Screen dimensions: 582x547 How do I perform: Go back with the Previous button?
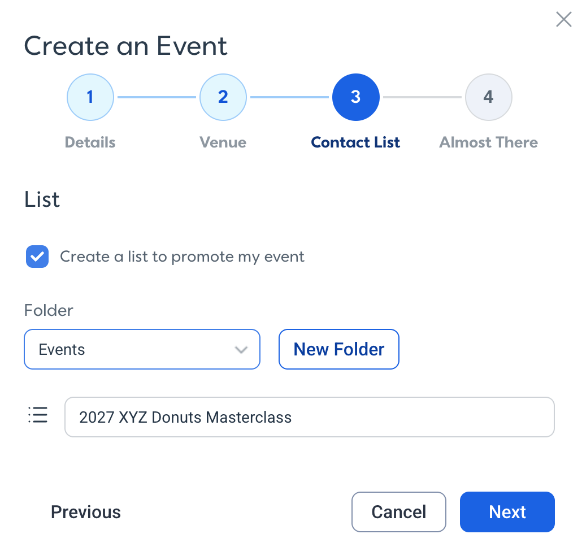click(x=86, y=512)
